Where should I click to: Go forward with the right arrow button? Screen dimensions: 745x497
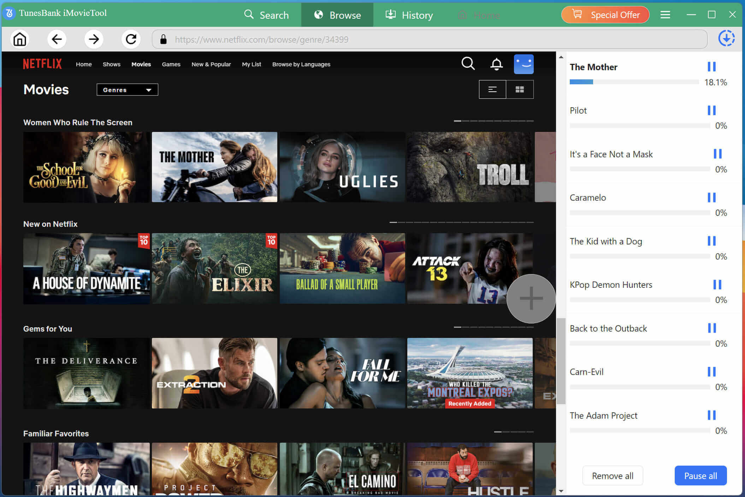[x=94, y=39]
